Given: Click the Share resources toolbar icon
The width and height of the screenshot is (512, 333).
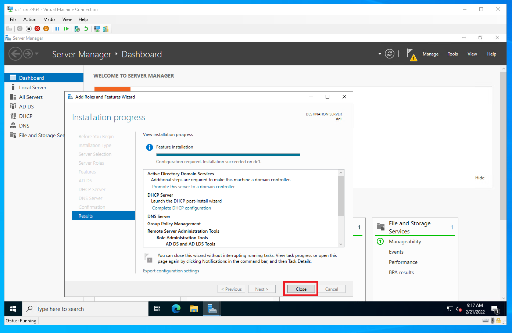Looking at the screenshot, I should [106, 29].
